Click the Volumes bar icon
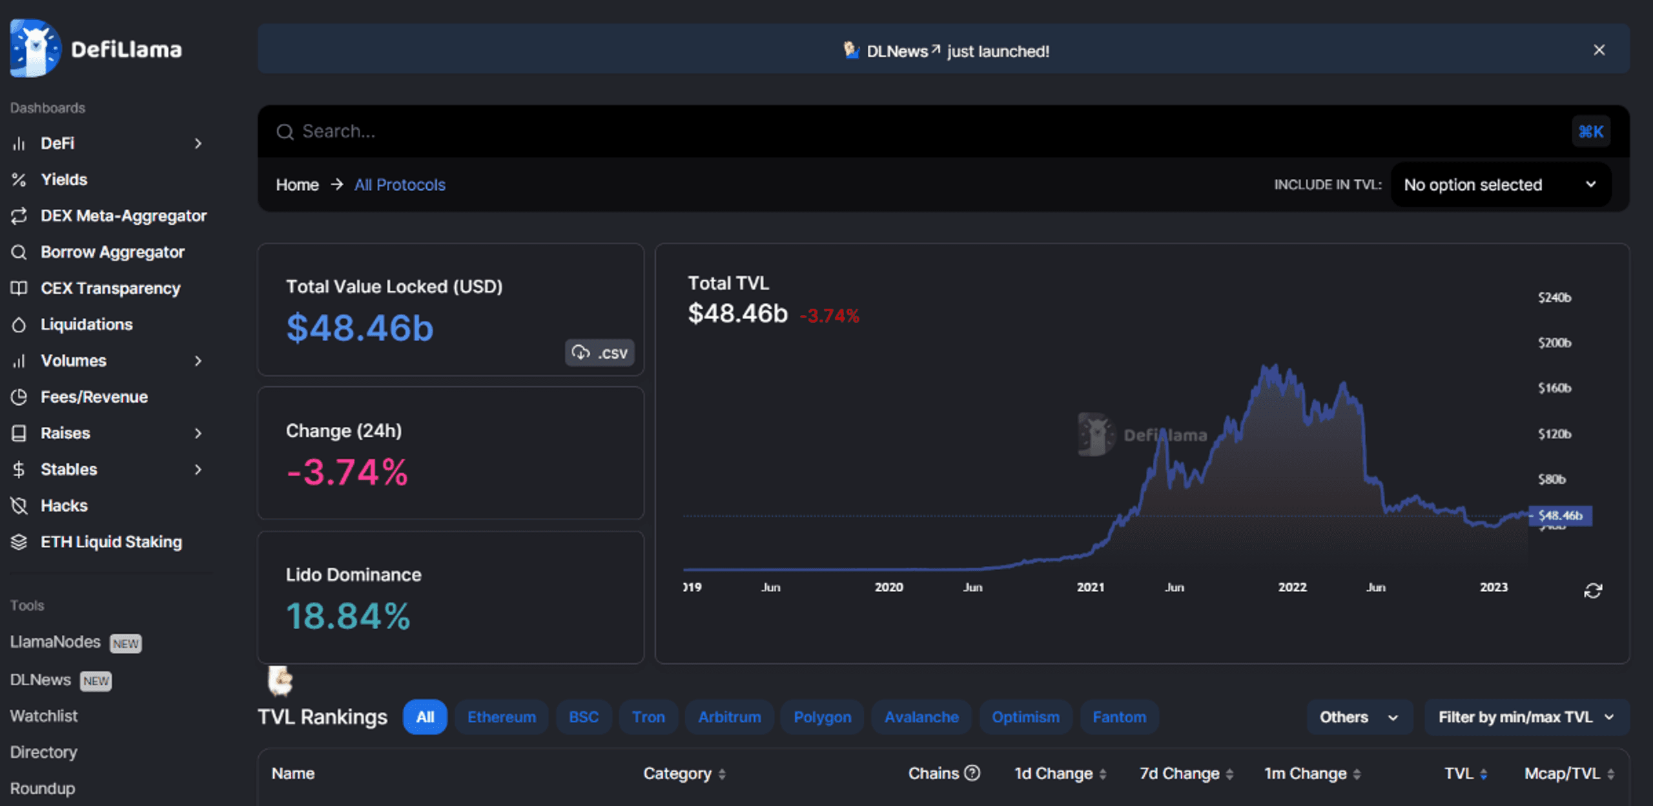 pos(19,360)
